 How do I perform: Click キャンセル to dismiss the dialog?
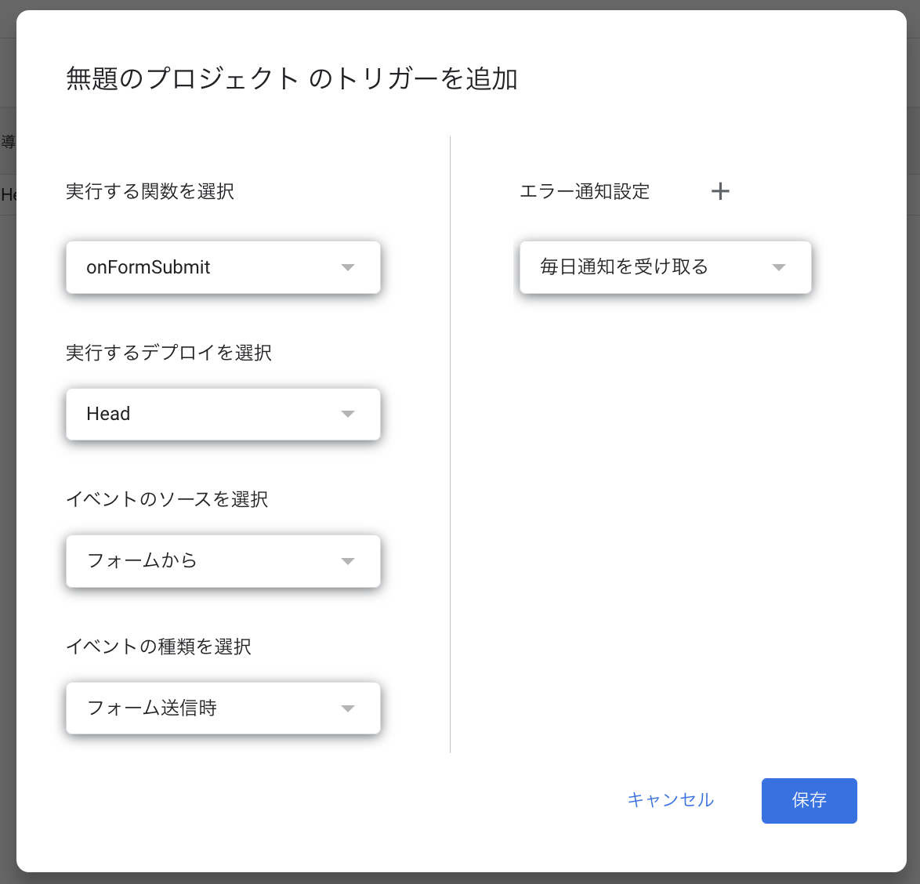(x=670, y=800)
